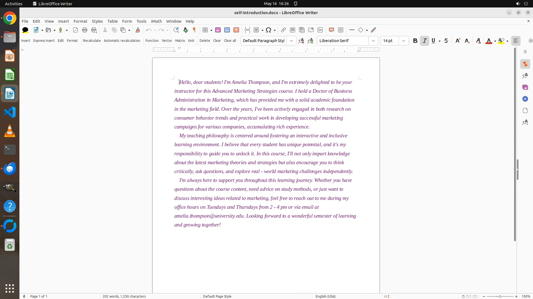The height and width of the screenshot is (299, 533).
Task: Insert hyperlink using the link icon
Action: (x=283, y=30)
